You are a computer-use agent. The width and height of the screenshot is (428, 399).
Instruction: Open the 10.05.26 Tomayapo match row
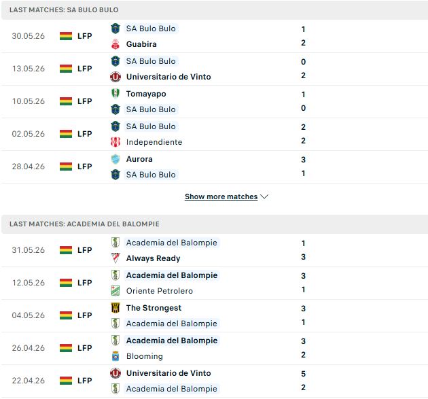[214, 101]
